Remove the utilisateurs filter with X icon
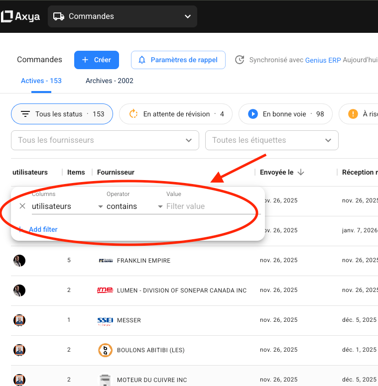The image size is (378, 386). [x=22, y=206]
